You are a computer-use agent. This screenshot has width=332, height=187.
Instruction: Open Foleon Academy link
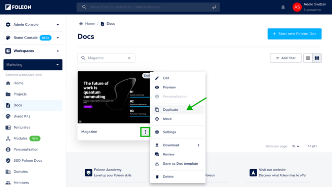(108, 170)
